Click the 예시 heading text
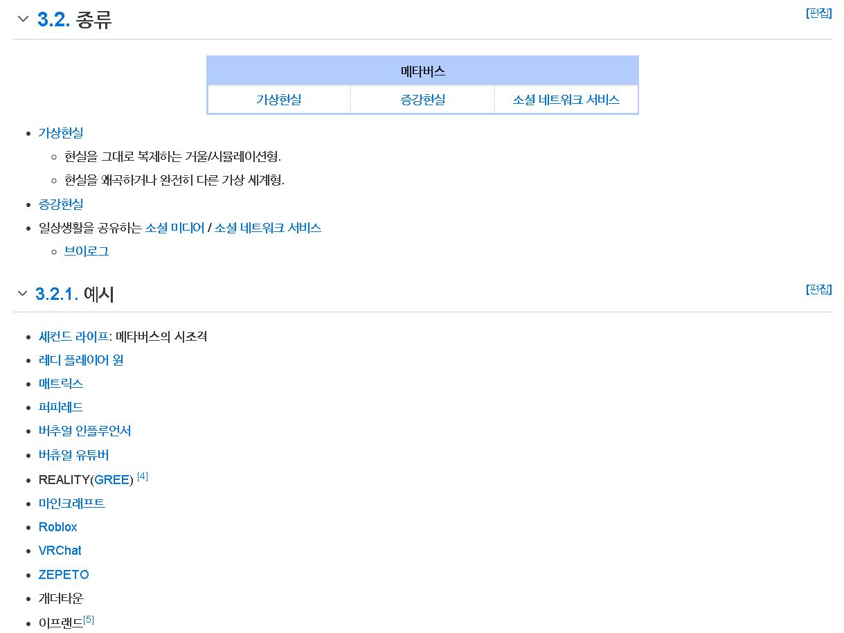Viewport: 844px width, 633px height. click(x=99, y=294)
